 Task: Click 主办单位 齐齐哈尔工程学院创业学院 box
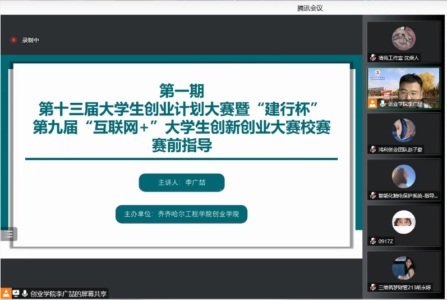pyautogui.click(x=182, y=214)
